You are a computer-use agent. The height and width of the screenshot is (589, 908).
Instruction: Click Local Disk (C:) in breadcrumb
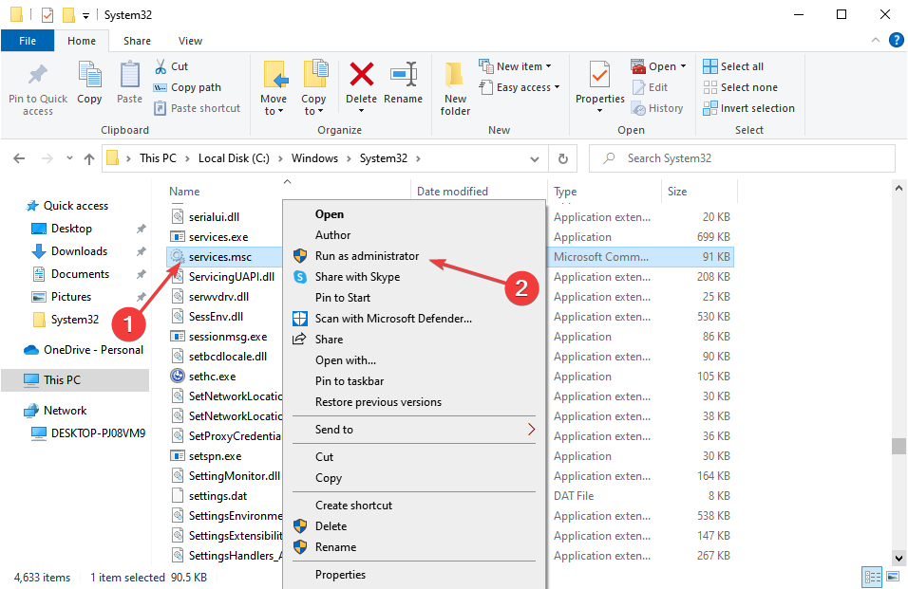coord(234,158)
